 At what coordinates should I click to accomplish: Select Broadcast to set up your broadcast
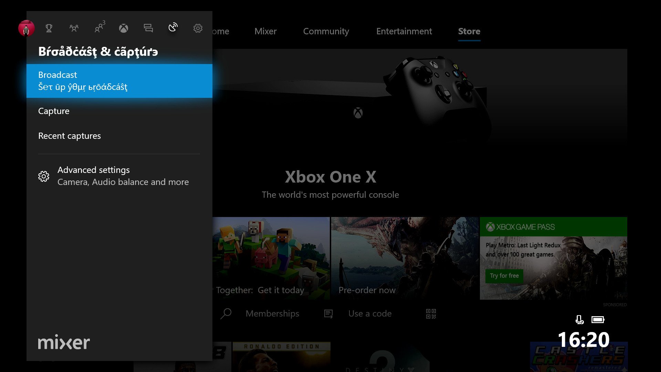coord(119,81)
